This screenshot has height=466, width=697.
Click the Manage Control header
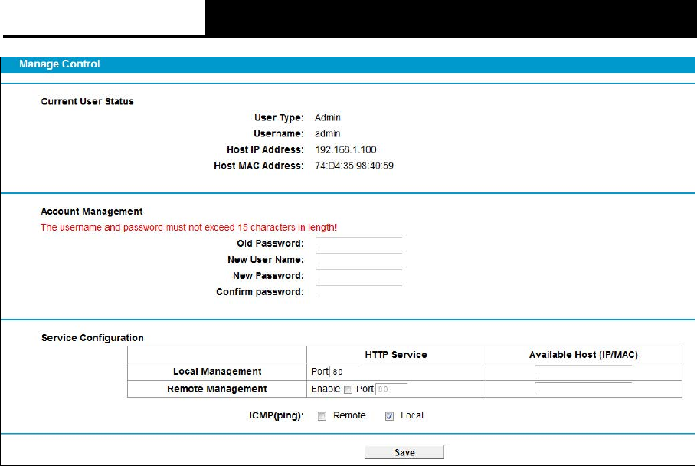(60, 64)
